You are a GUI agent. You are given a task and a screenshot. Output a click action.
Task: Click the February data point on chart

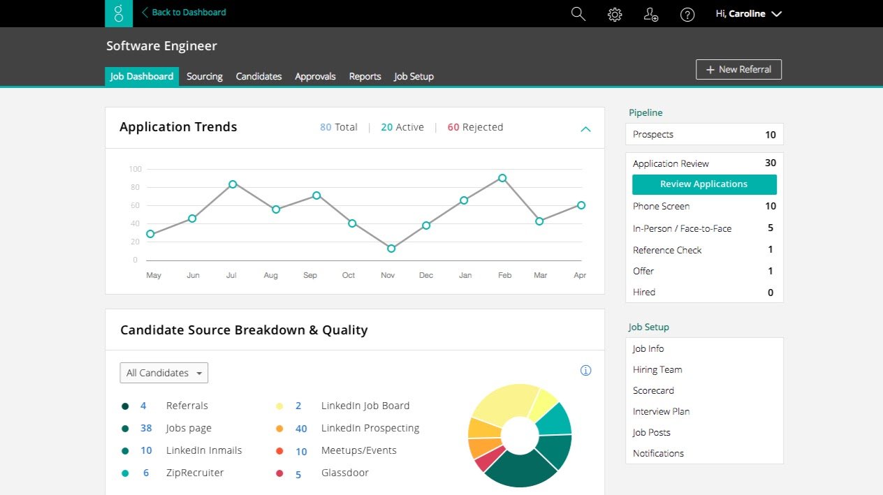click(x=502, y=178)
